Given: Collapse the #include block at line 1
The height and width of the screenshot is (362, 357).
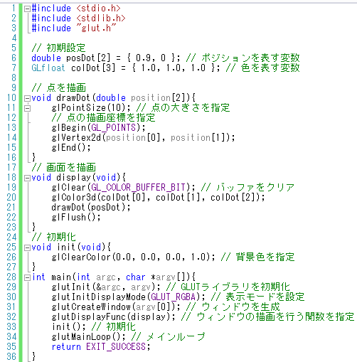Looking at the screenshot, I should 28,9.
